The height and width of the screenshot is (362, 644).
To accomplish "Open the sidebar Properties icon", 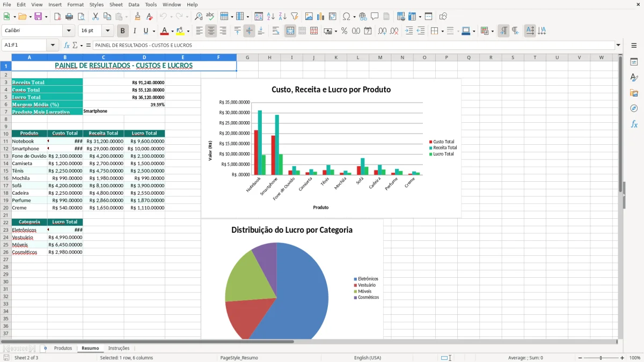I will [x=634, y=62].
